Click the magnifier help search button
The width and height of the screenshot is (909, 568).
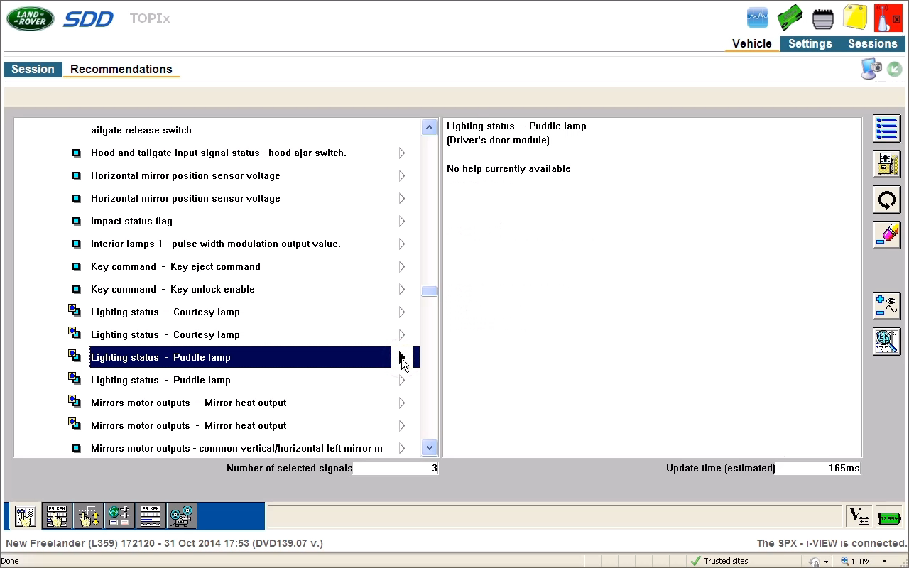pyautogui.click(x=886, y=342)
